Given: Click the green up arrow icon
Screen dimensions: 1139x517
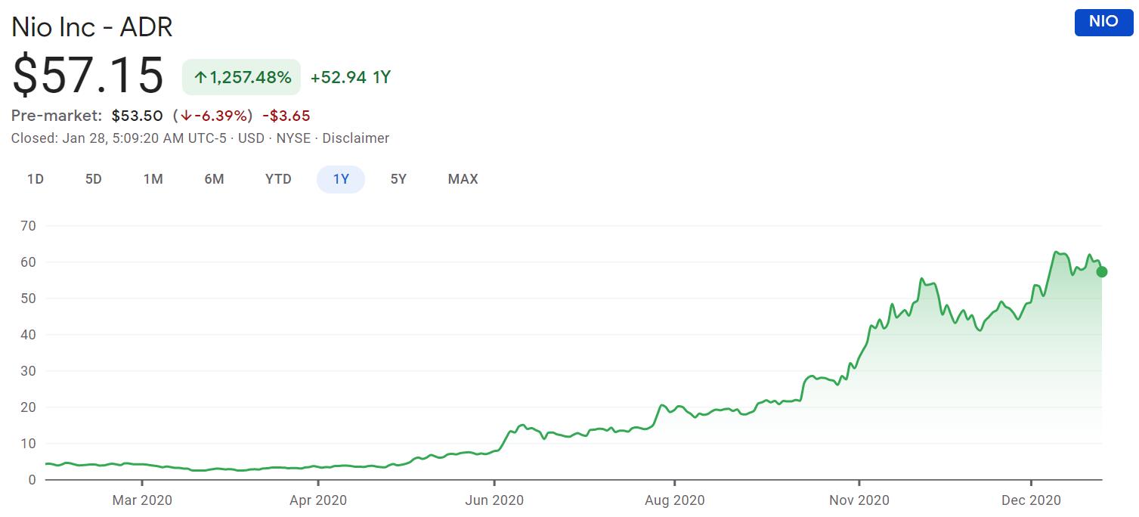Looking at the screenshot, I should click(200, 77).
